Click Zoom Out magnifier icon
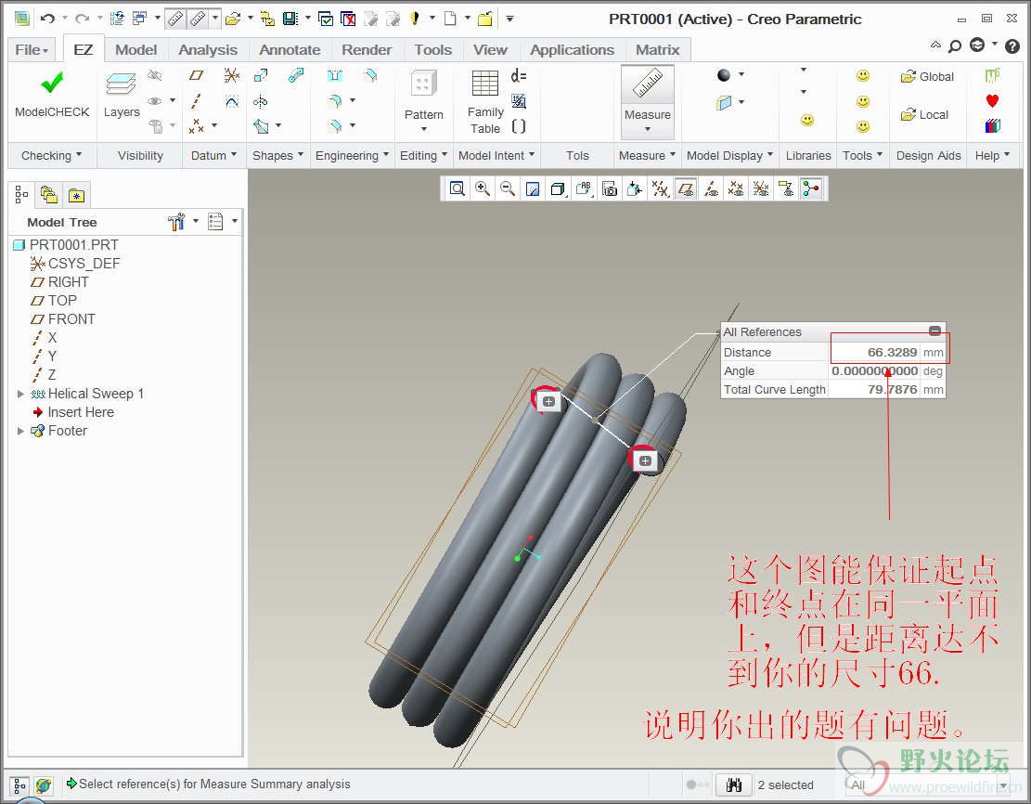This screenshot has width=1031, height=804. [507, 189]
